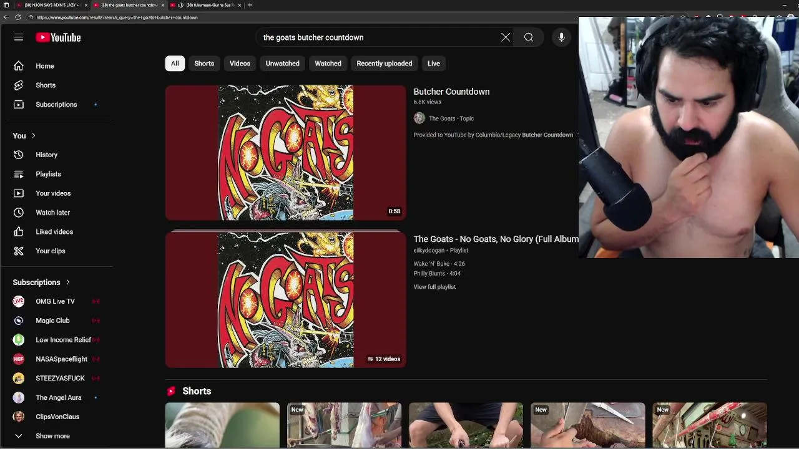Open the Low Income Relief channel avatar
The width and height of the screenshot is (799, 449).
(x=19, y=340)
